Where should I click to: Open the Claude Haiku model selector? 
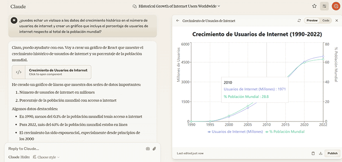pyautogui.click(x=19, y=157)
